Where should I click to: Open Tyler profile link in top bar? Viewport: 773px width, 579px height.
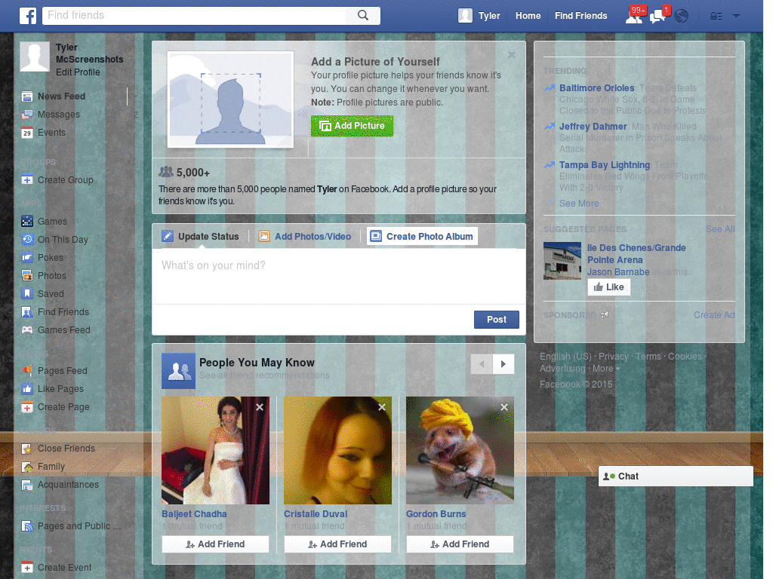(x=489, y=16)
